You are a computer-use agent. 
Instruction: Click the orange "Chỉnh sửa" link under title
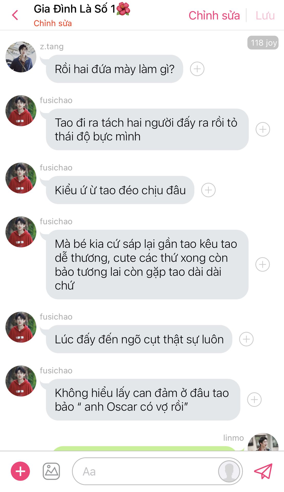tap(53, 23)
